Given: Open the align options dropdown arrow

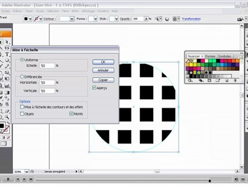Looking at the screenshot, I should coord(179,19).
